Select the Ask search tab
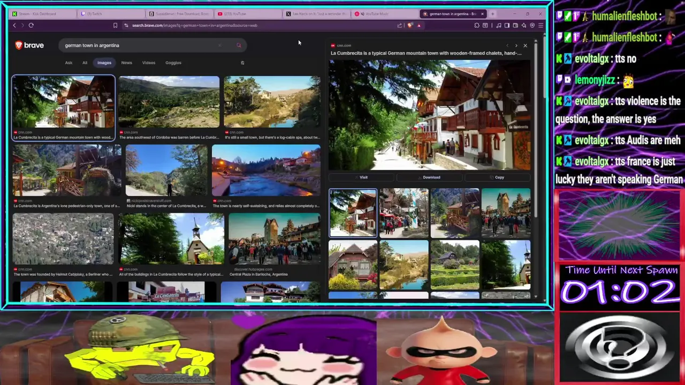The height and width of the screenshot is (385, 685). click(68, 63)
